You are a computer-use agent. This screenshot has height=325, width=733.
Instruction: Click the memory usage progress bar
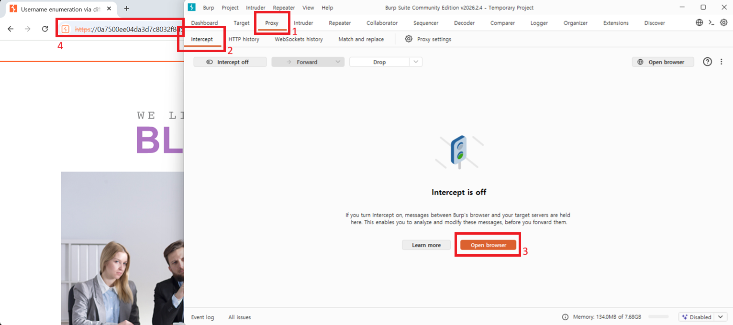tap(658, 317)
